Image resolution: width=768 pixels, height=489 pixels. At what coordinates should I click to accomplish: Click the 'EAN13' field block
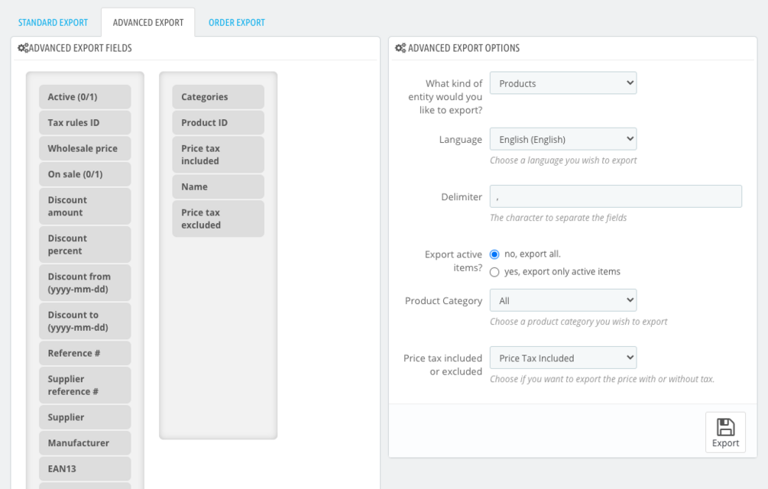coord(85,468)
